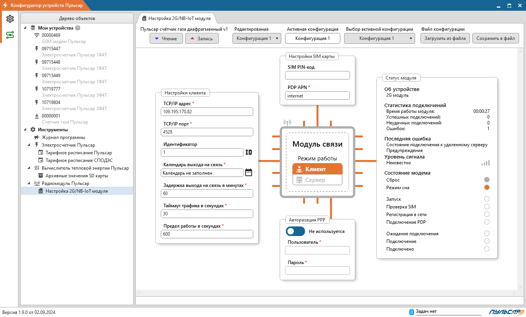Open Выбор активной конфигурации dropdown
Viewport: 526px width, 317px height.
coord(379,38)
